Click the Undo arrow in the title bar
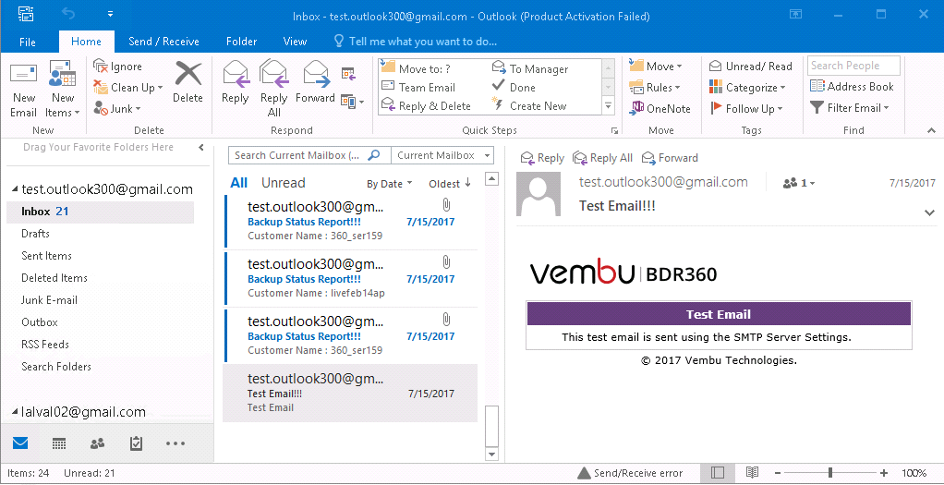The height and width of the screenshot is (485, 944). click(x=68, y=13)
